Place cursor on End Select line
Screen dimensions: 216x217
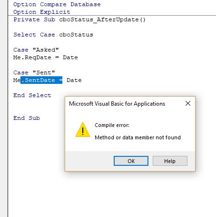(x=32, y=95)
